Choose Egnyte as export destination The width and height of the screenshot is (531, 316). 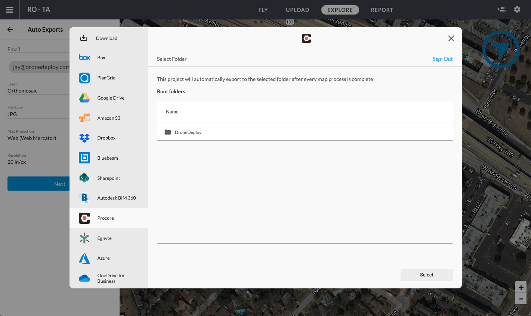tap(109, 238)
